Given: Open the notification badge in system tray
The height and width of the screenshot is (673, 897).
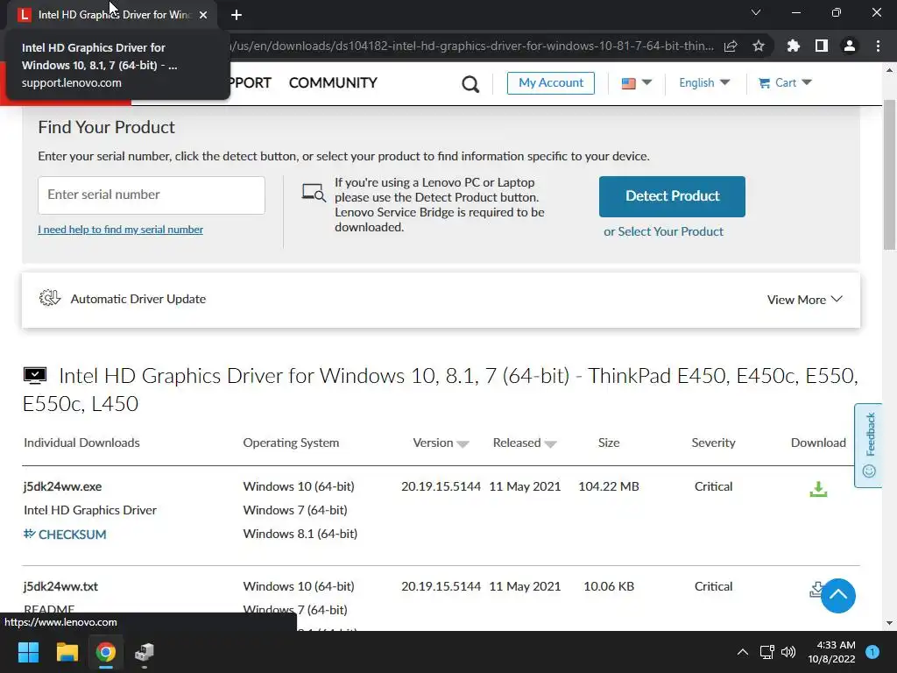Looking at the screenshot, I should pyautogui.click(x=872, y=652).
